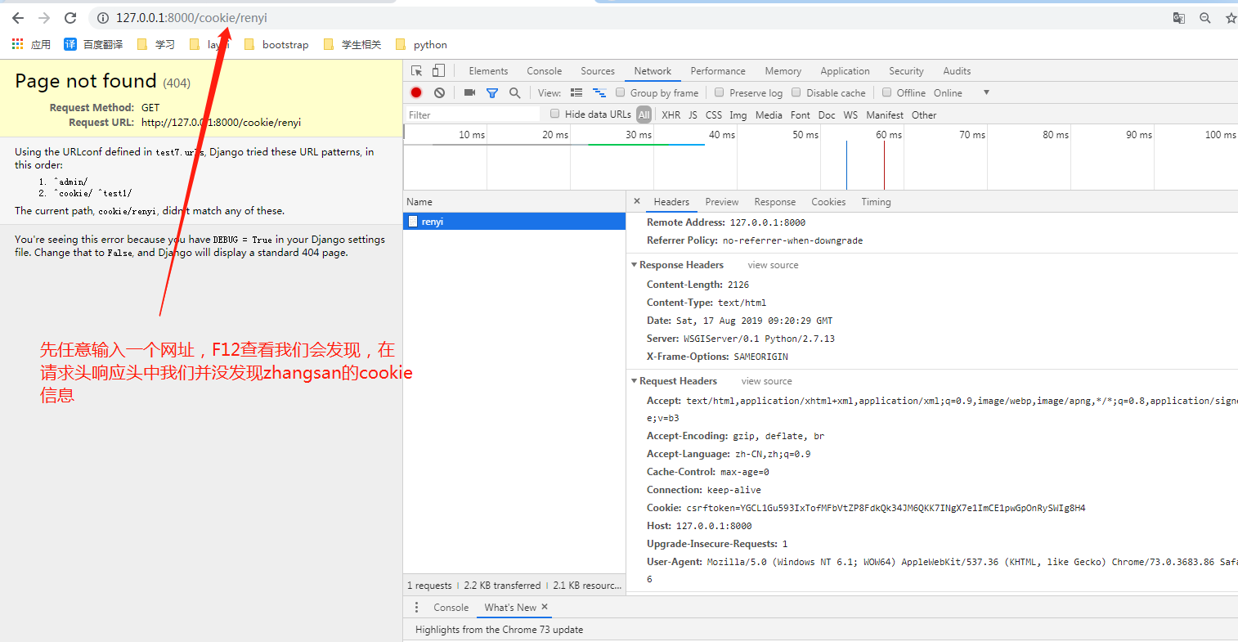Open the Online throttling dropdown
This screenshot has width=1238, height=642.
coord(962,92)
